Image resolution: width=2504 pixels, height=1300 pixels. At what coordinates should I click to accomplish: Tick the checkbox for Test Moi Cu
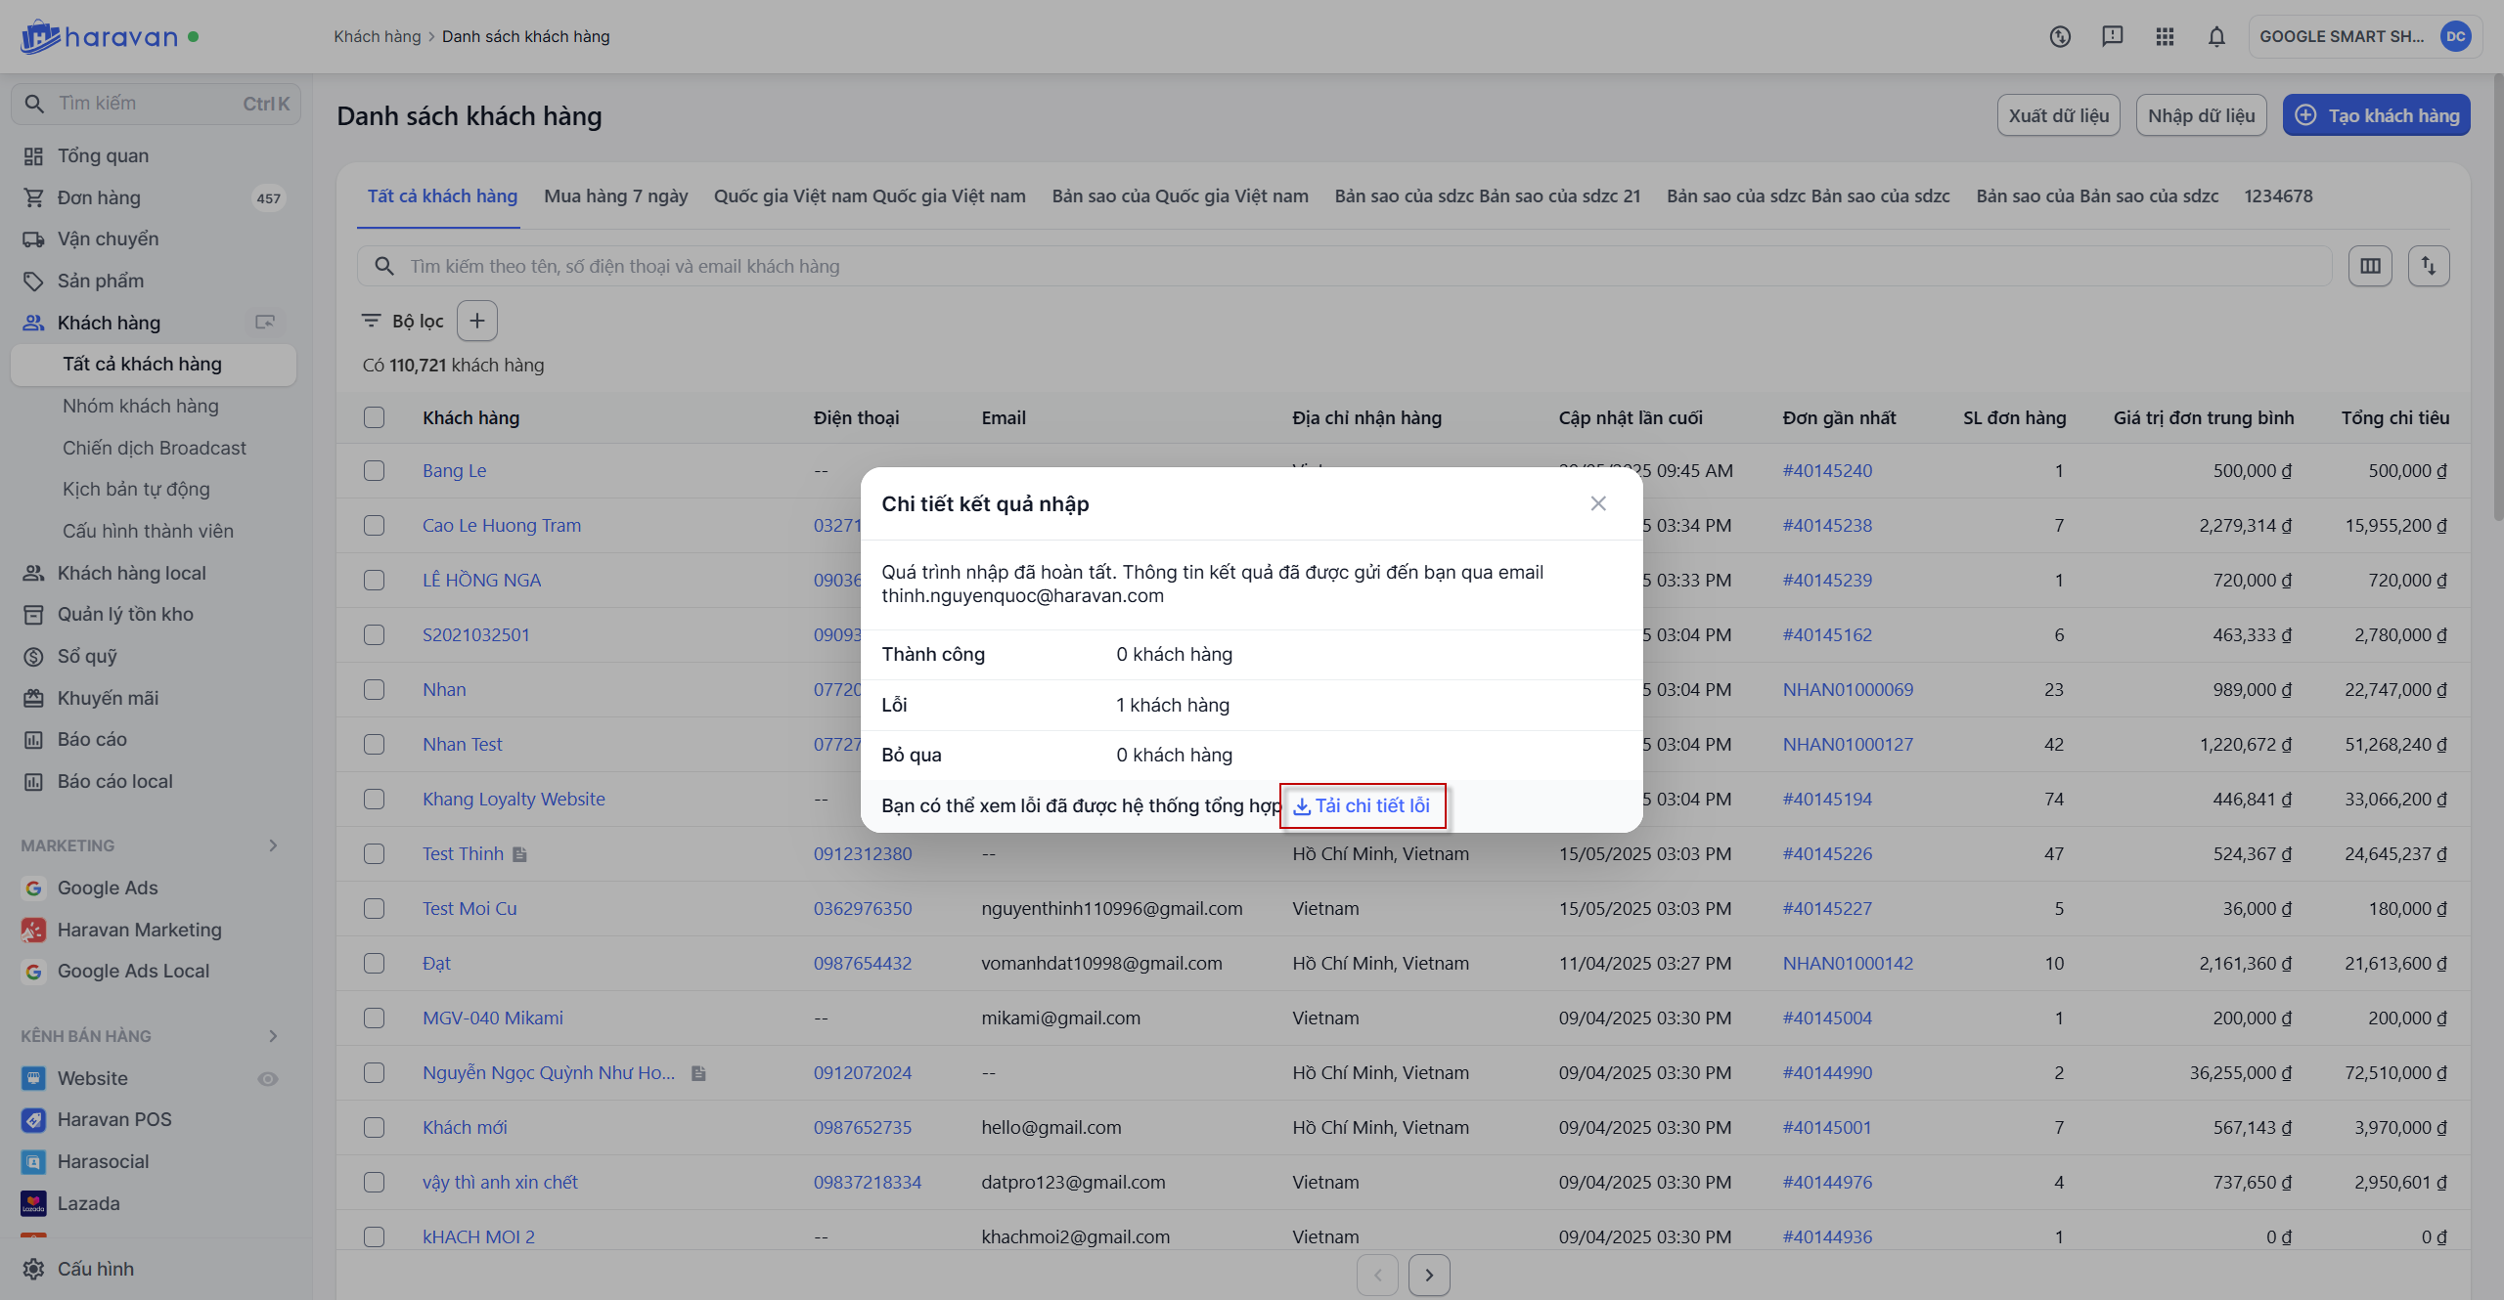coord(374,908)
